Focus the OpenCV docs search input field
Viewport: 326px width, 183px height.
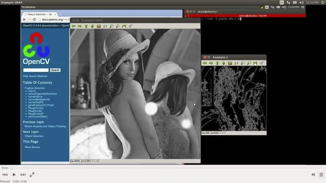pos(36,70)
